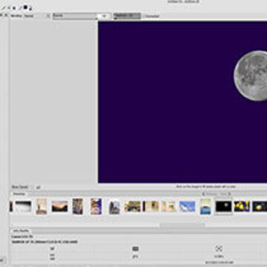Click the dark gray button in options bar

127,16
